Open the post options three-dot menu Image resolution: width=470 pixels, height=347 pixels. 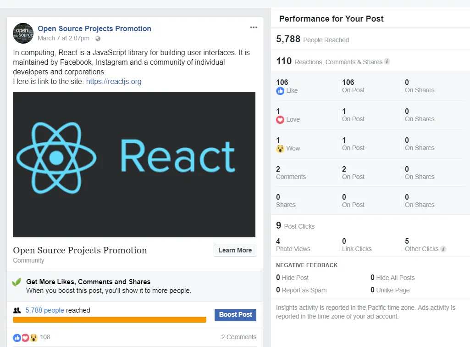254,28
